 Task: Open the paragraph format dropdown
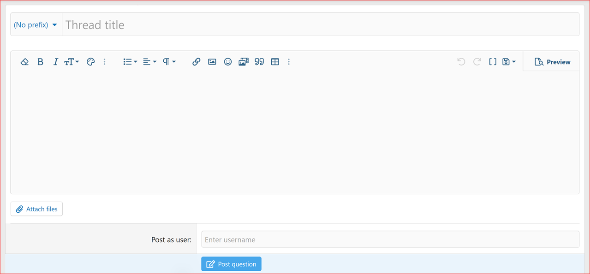click(x=168, y=61)
